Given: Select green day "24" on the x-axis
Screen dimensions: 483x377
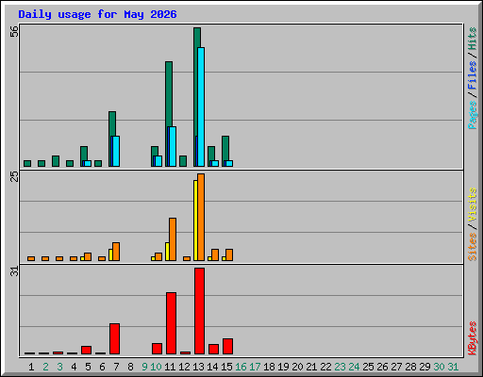Looking at the screenshot, I should (354, 367).
